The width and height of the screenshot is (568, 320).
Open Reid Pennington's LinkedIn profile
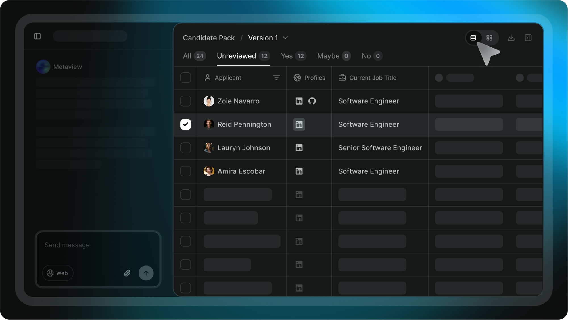coord(299,124)
